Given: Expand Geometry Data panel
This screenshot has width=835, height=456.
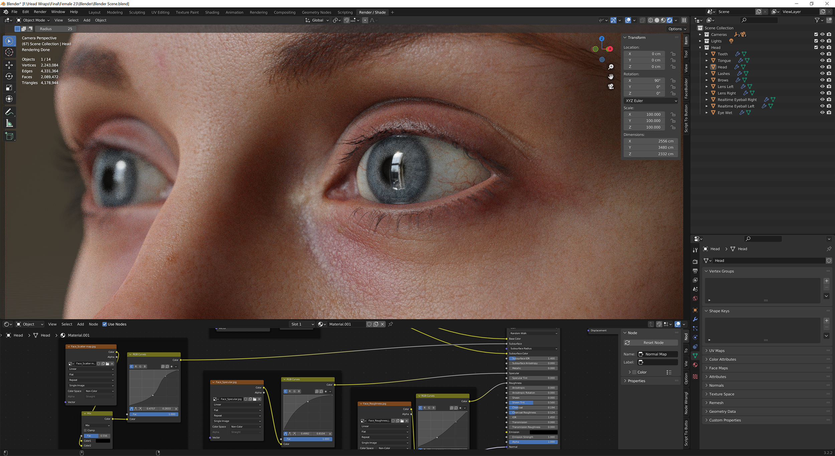Looking at the screenshot, I should tap(722, 412).
